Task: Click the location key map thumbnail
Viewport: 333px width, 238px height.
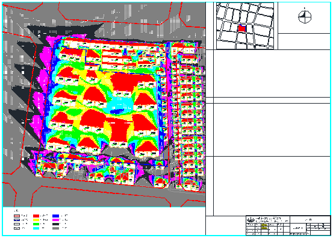Action: tap(245, 26)
